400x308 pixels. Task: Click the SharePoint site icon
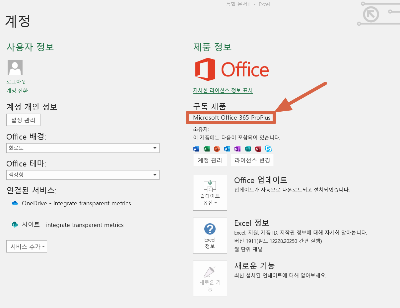click(15, 225)
